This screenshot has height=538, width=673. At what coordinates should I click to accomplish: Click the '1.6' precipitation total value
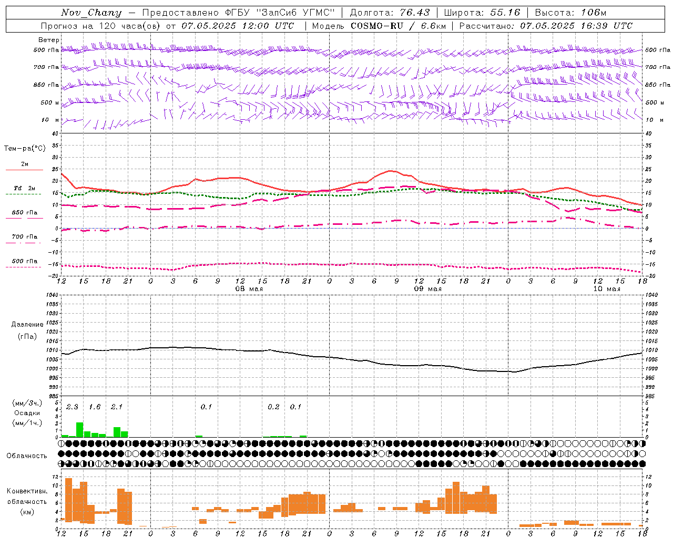95,407
